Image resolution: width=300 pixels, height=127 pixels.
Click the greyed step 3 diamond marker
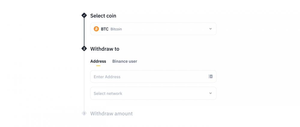84,113
